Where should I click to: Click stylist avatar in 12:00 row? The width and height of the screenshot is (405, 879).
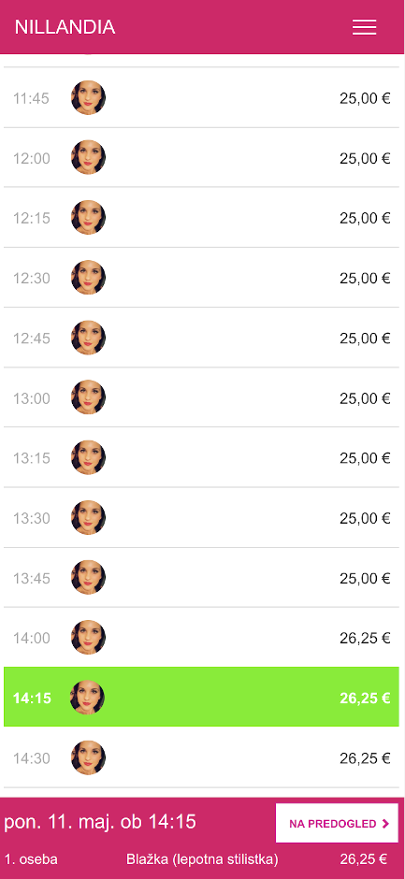click(x=88, y=157)
